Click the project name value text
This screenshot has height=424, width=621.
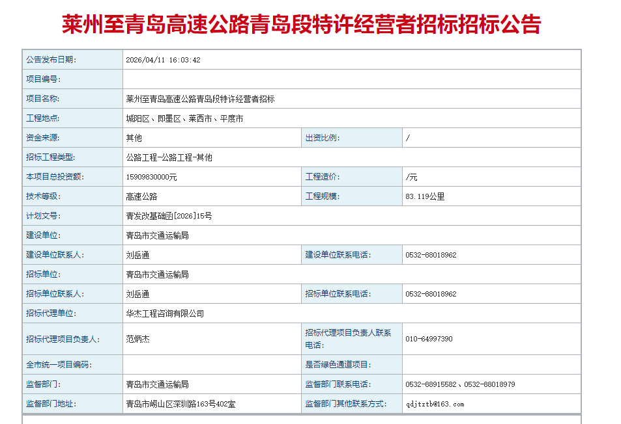pyautogui.click(x=200, y=99)
